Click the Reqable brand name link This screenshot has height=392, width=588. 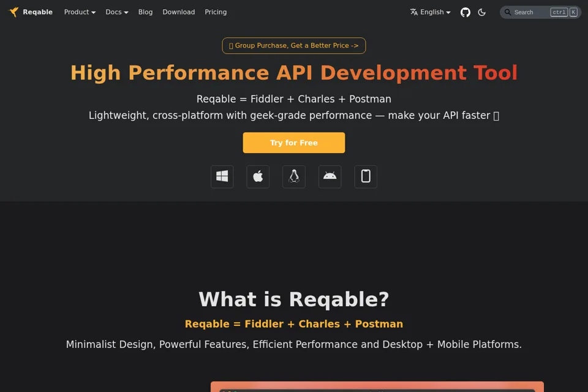37,12
